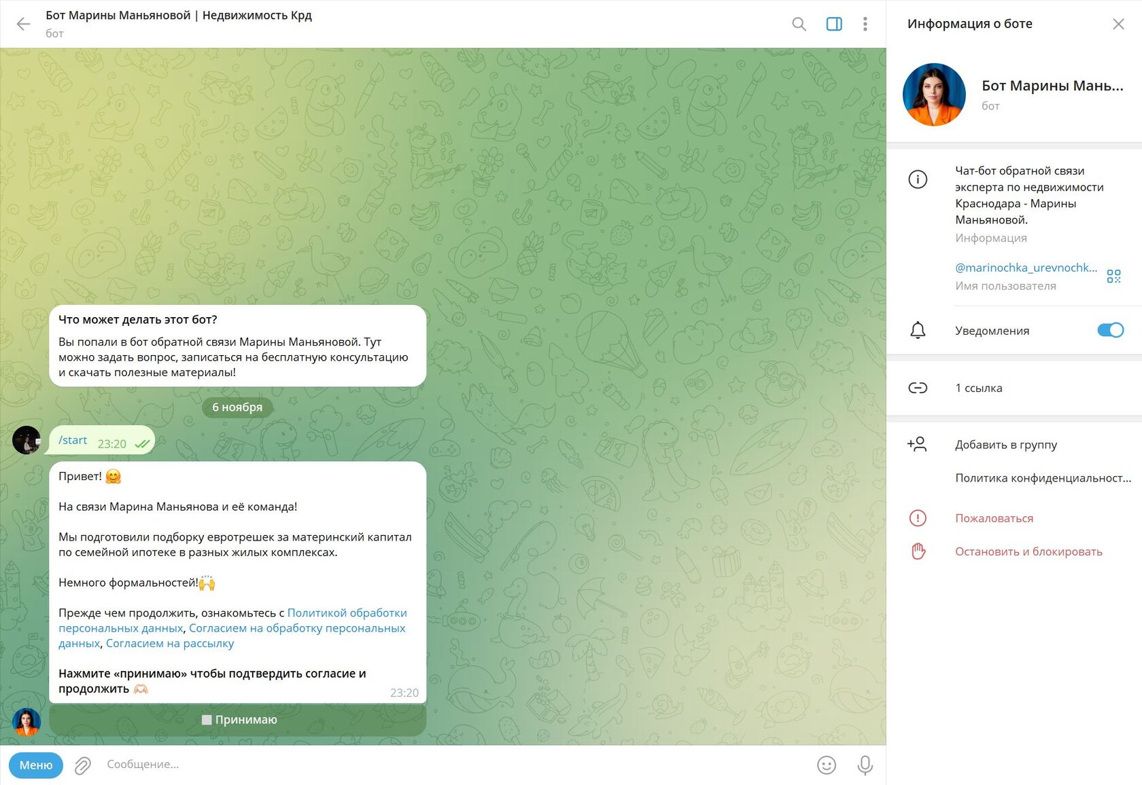Search in this chat

(799, 24)
